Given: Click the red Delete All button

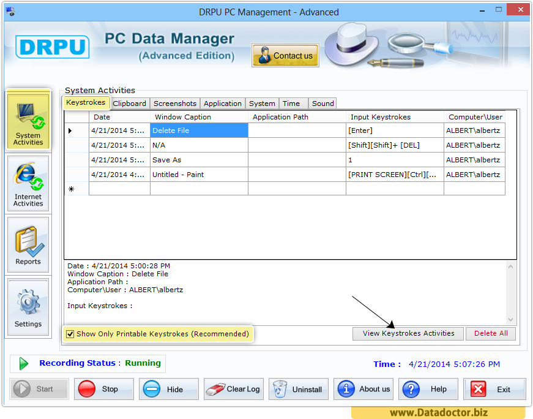Looking at the screenshot, I should pos(491,334).
